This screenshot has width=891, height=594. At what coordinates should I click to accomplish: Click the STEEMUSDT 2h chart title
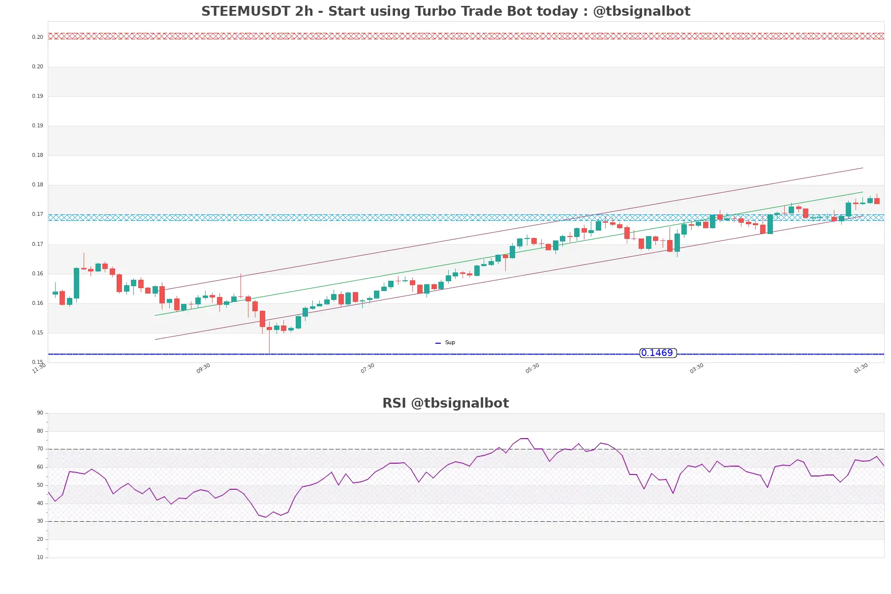446,11
